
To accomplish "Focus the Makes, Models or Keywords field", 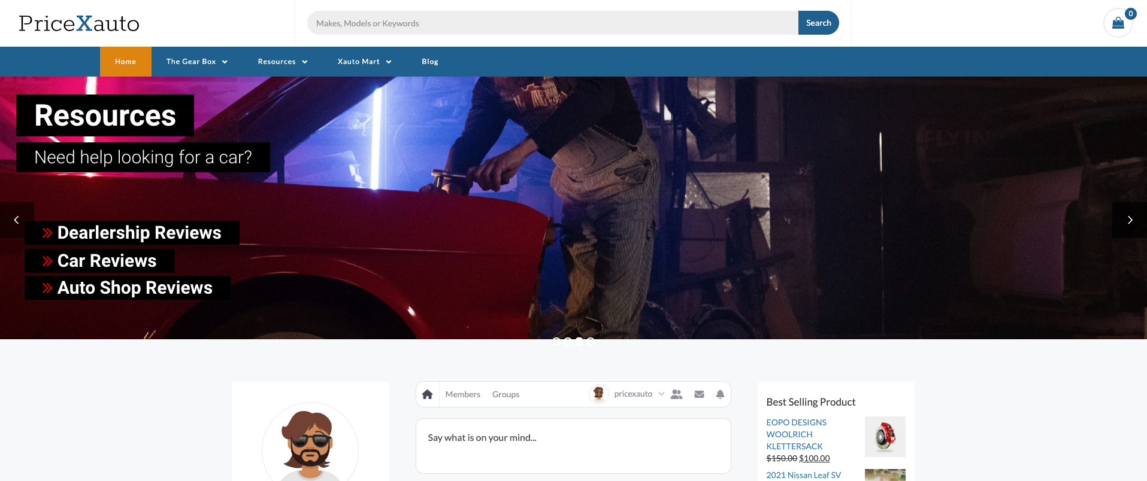I will point(553,23).
